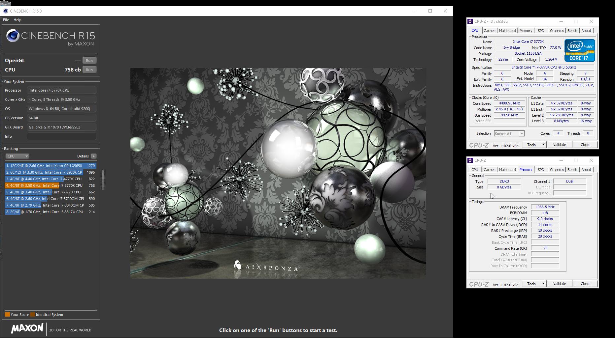The width and height of the screenshot is (615, 338).
Task: Switch to Graphics tab in lower CPU-Z window
Action: point(557,170)
